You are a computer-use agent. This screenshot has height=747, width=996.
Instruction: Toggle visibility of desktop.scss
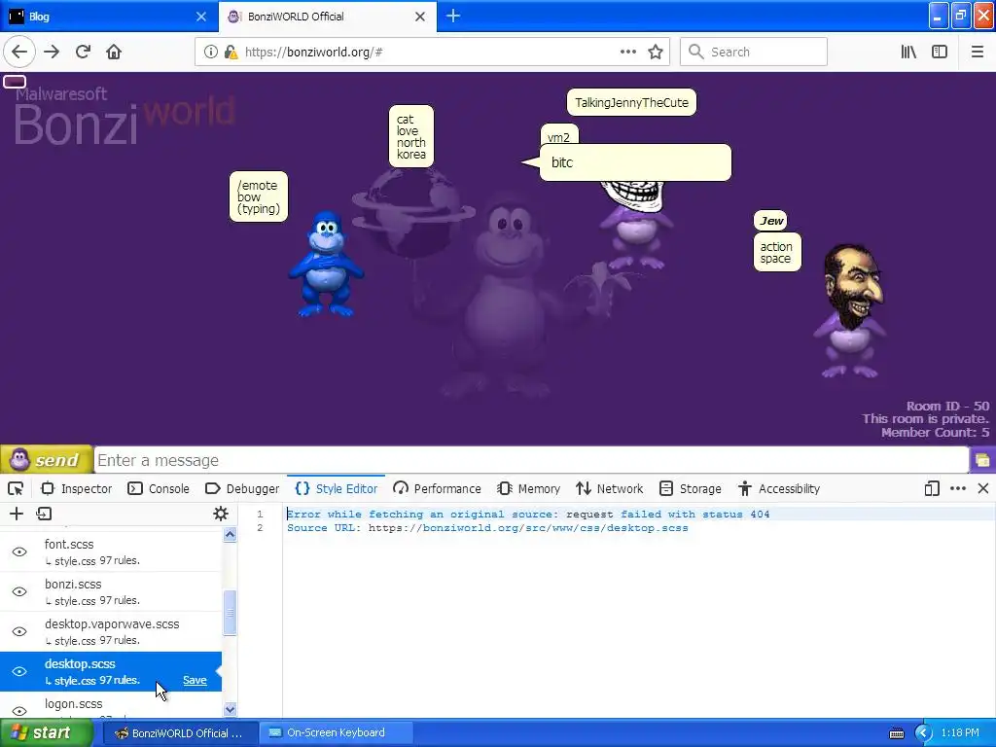[x=19, y=671]
